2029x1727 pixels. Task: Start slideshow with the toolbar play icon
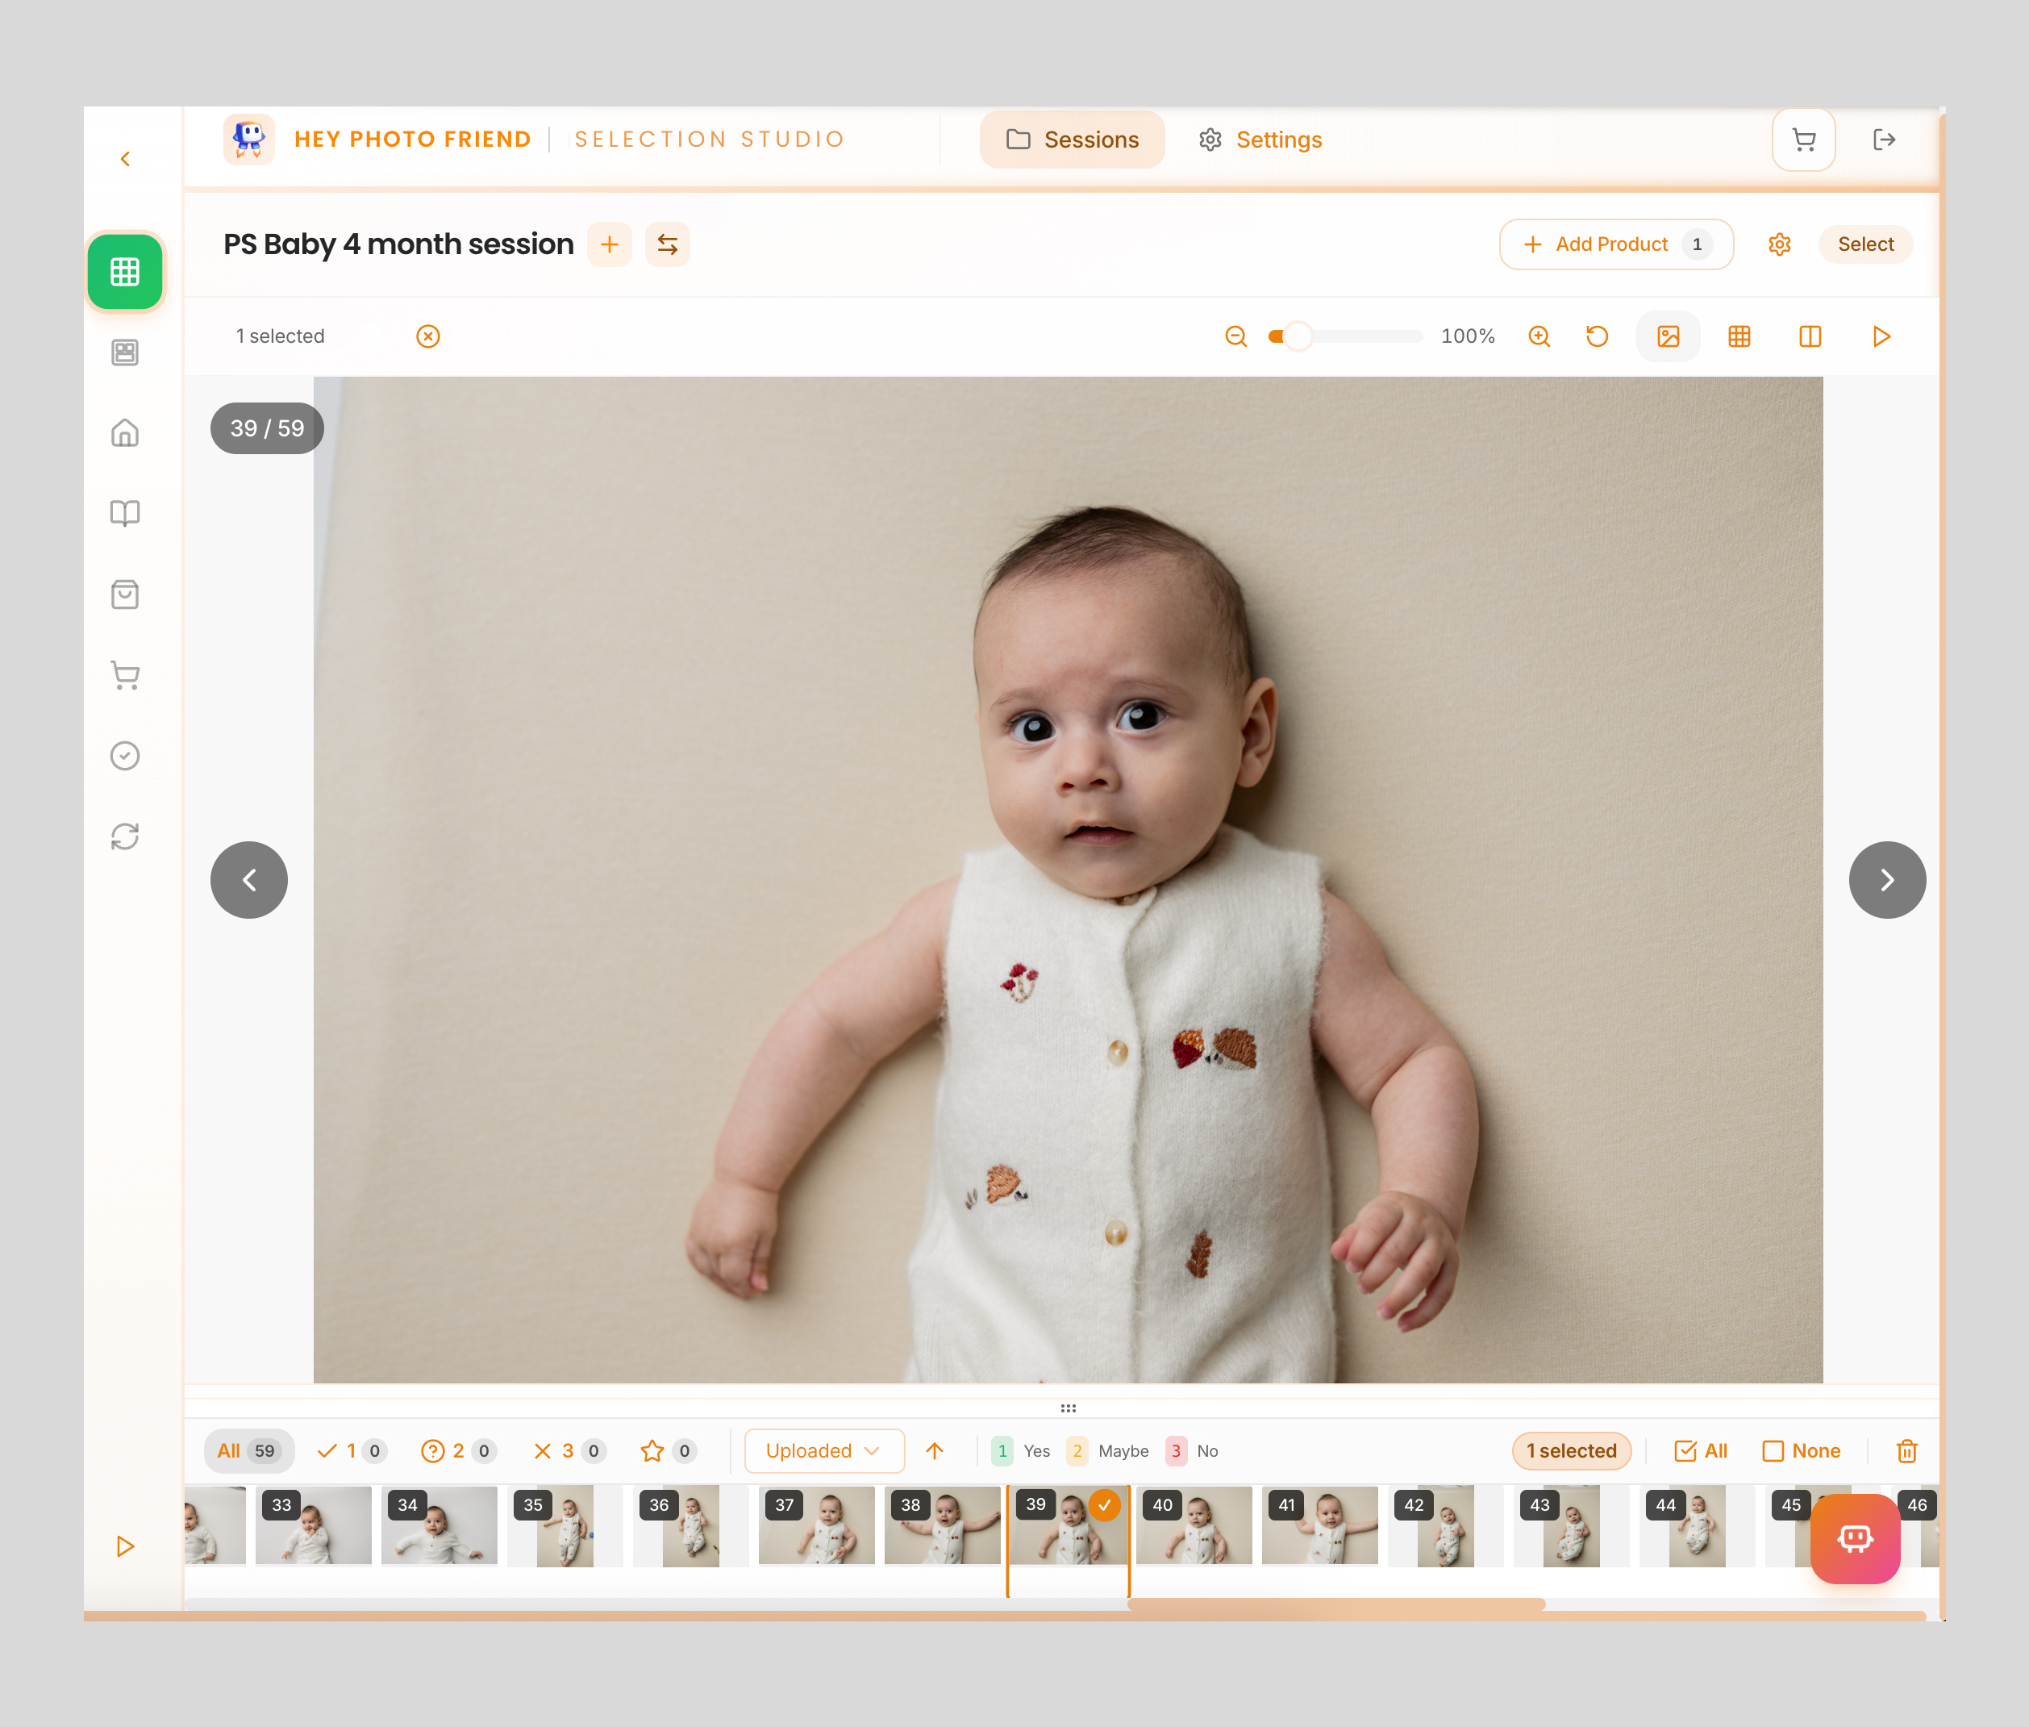click(1881, 337)
